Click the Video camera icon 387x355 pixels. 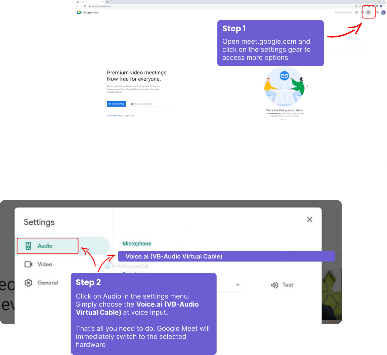click(x=28, y=264)
